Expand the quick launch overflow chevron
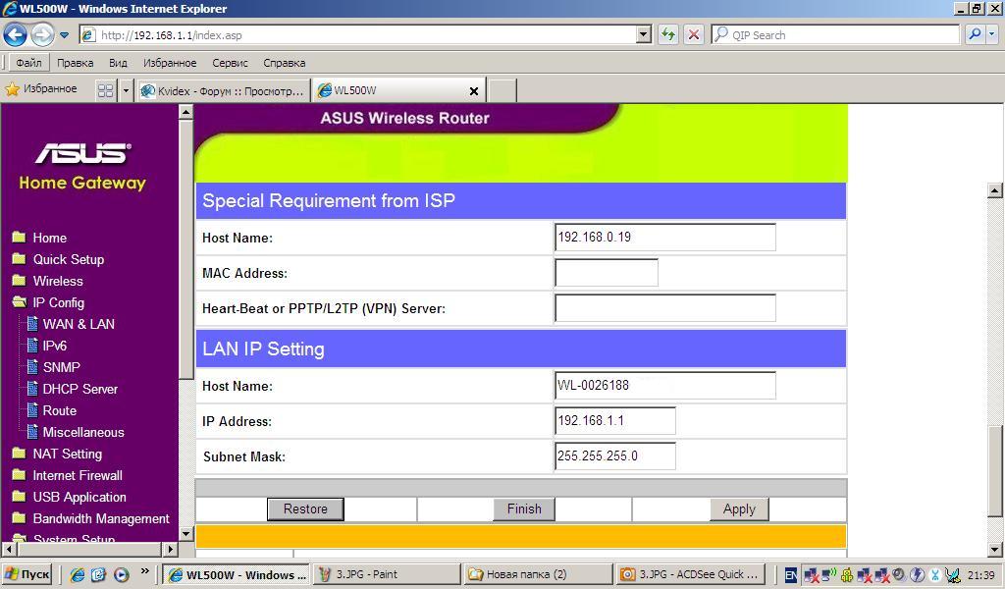This screenshot has height=589, width=1005. point(145,570)
